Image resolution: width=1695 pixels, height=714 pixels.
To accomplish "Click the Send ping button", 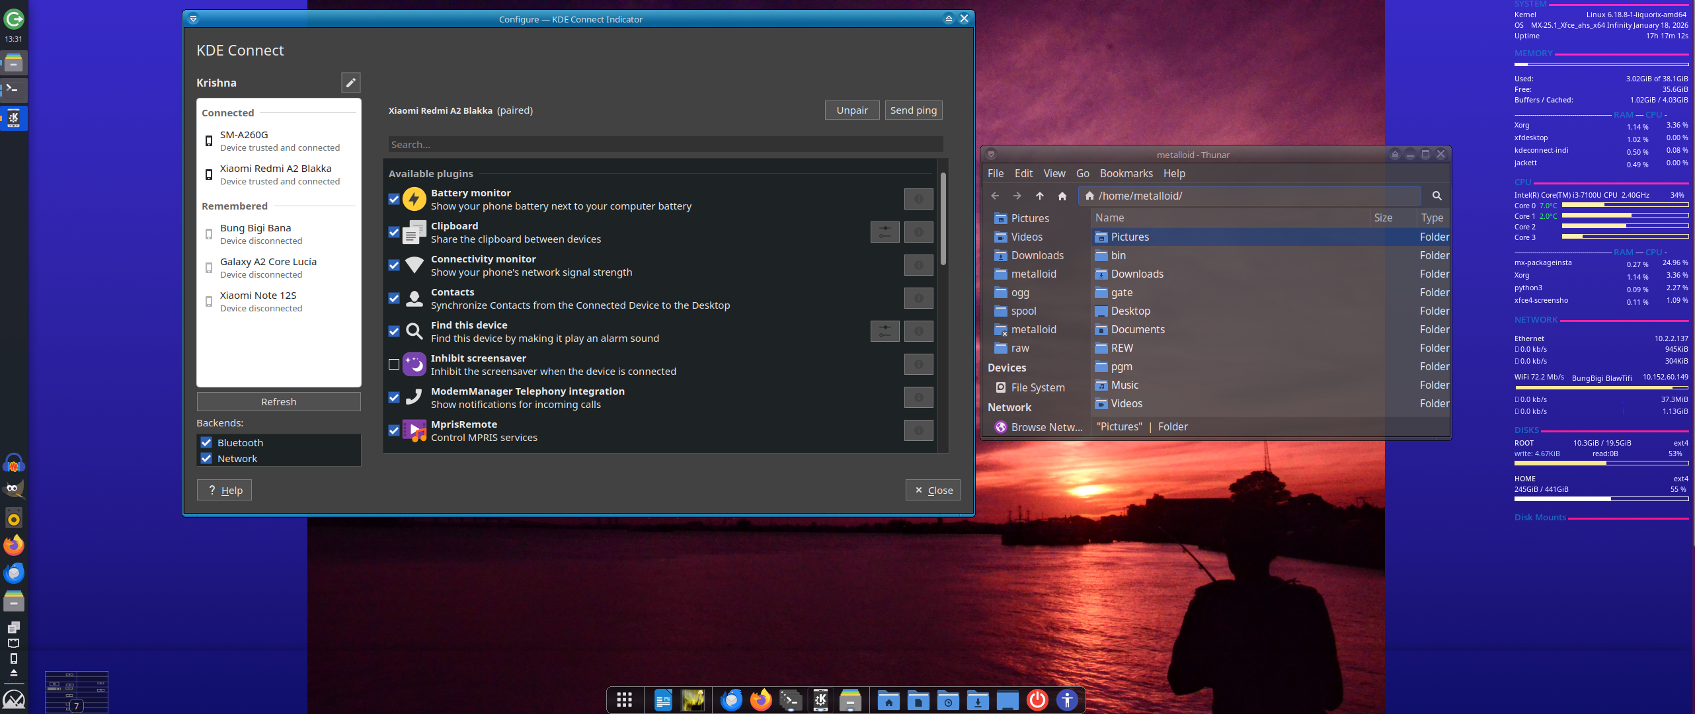I will [913, 110].
